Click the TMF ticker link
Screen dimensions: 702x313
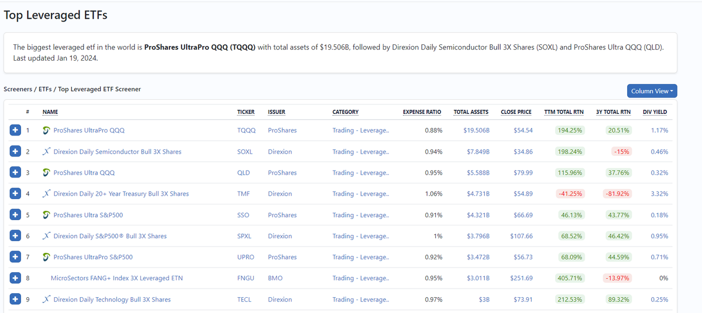pos(243,193)
